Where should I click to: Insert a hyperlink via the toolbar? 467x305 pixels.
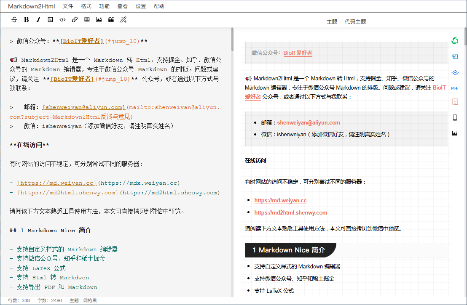click(x=75, y=20)
